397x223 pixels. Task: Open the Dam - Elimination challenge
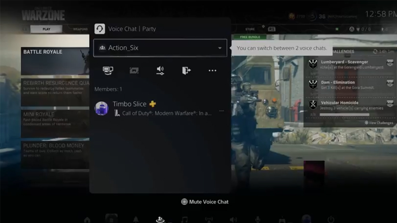(x=351, y=85)
